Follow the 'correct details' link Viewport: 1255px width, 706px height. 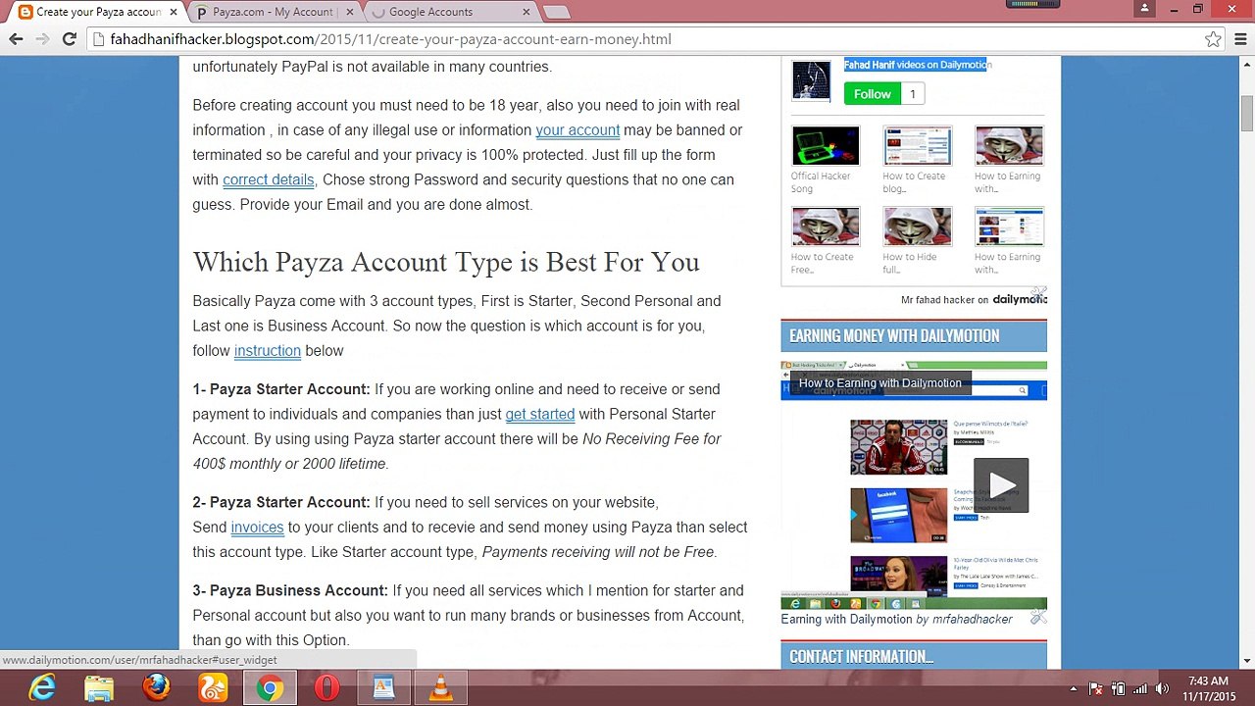(x=268, y=179)
